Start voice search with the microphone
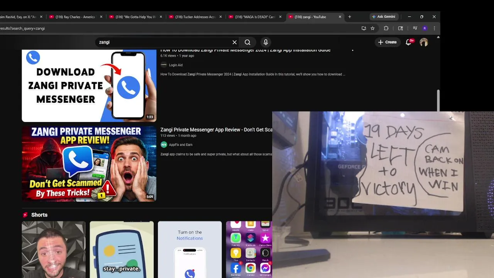Image resolution: width=494 pixels, height=278 pixels. [x=266, y=42]
